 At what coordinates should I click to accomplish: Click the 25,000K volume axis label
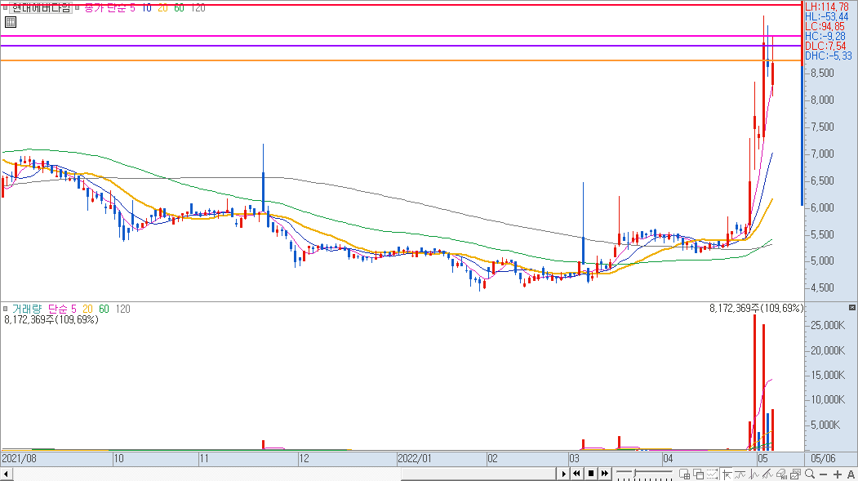pos(827,325)
